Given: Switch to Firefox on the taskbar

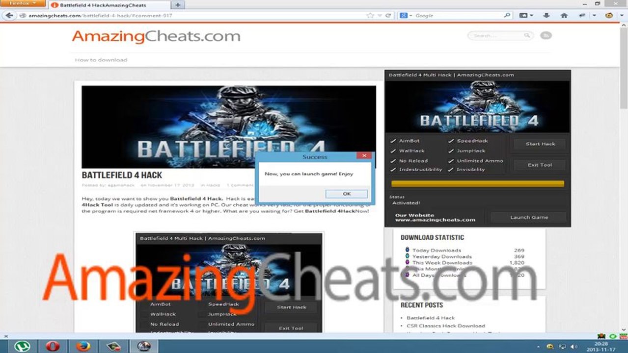Looking at the screenshot, I should click(83, 346).
